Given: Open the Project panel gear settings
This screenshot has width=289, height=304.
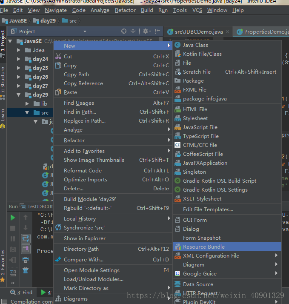Looking at the screenshot, I should (x=147, y=31).
